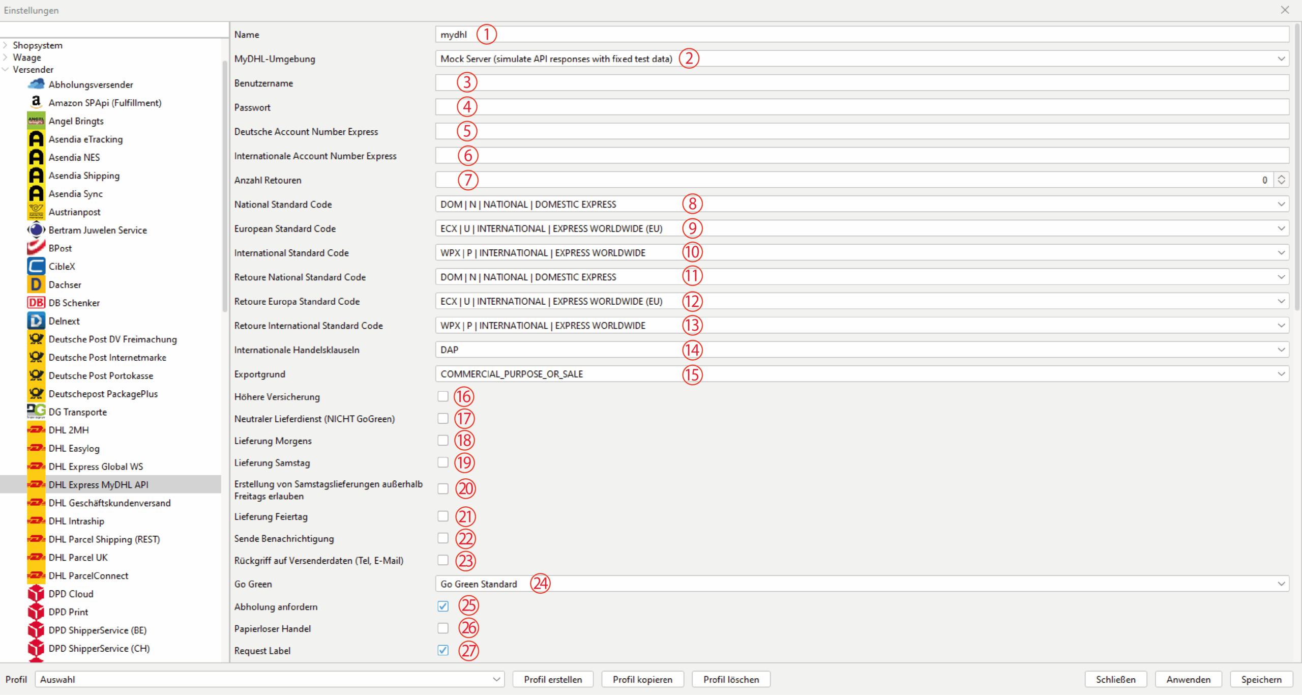Viewport: 1302px width, 695px height.
Task: Click the DPD ShipperService (BE) icon
Action: tap(36, 630)
